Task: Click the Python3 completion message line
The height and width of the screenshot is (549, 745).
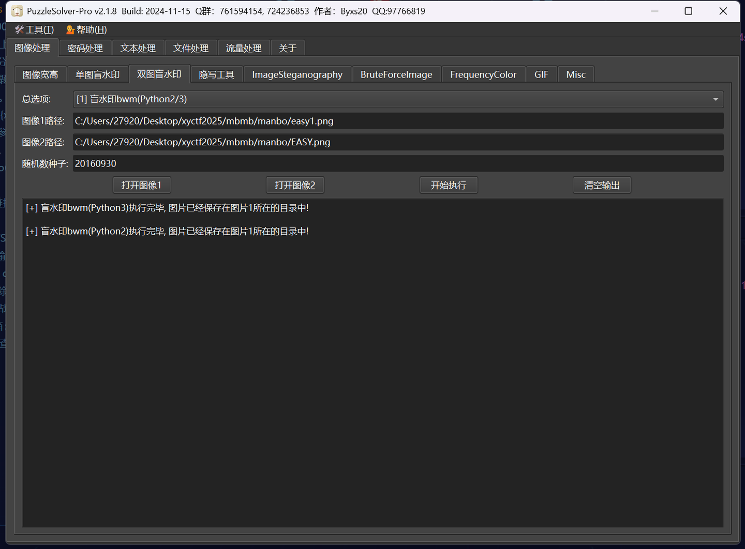Action: click(167, 208)
